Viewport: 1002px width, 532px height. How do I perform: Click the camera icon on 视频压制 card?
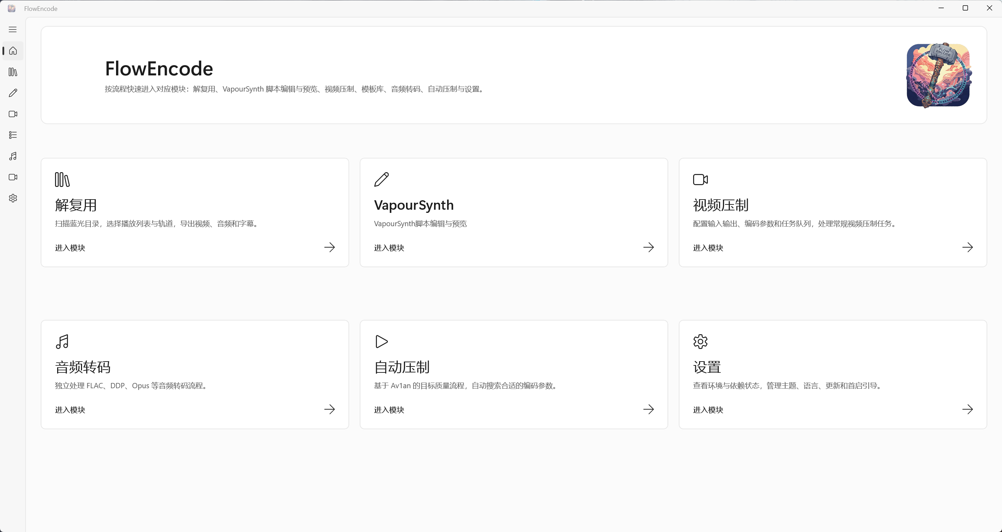tap(700, 180)
